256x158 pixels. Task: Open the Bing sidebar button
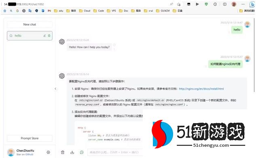pos(252,4)
